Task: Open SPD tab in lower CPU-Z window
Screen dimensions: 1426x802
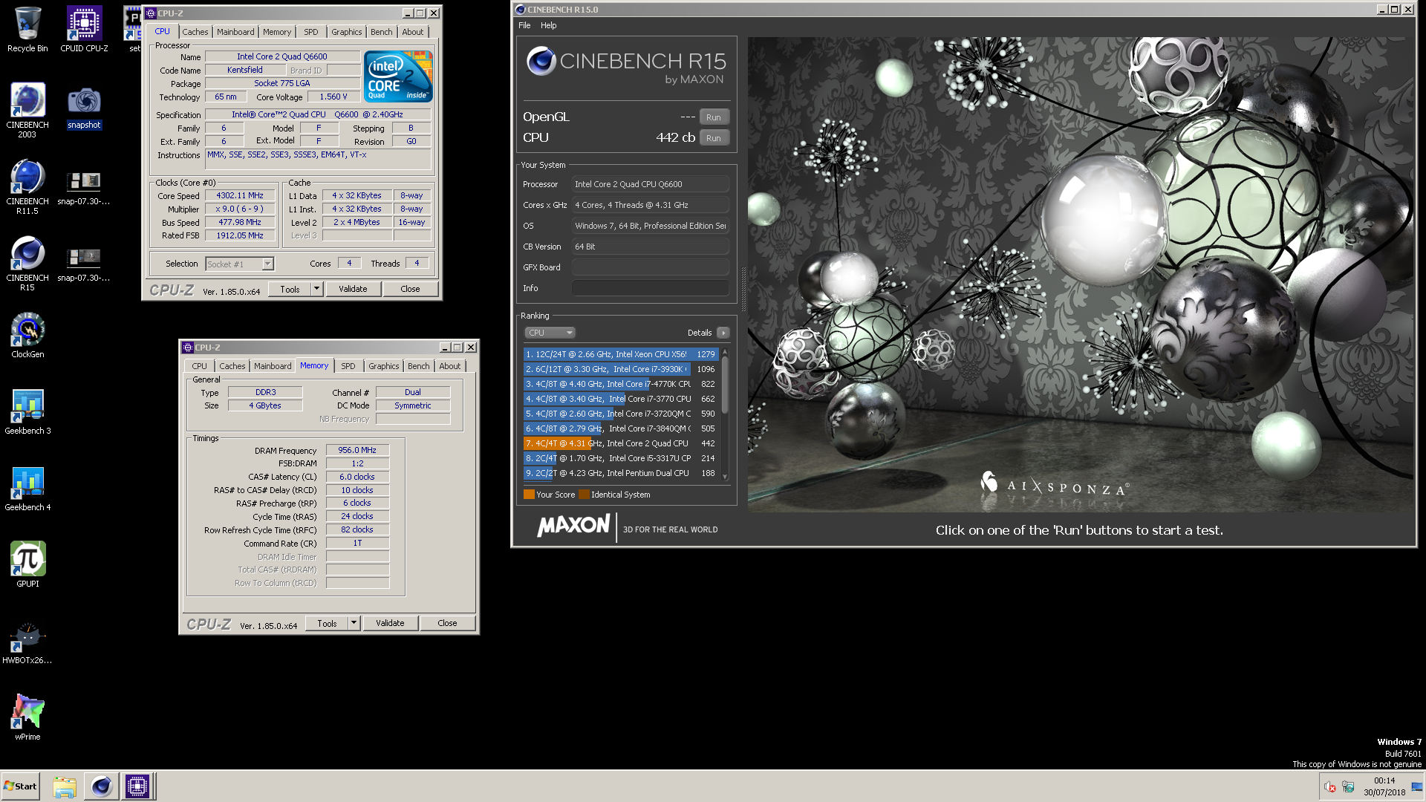Action: click(348, 366)
